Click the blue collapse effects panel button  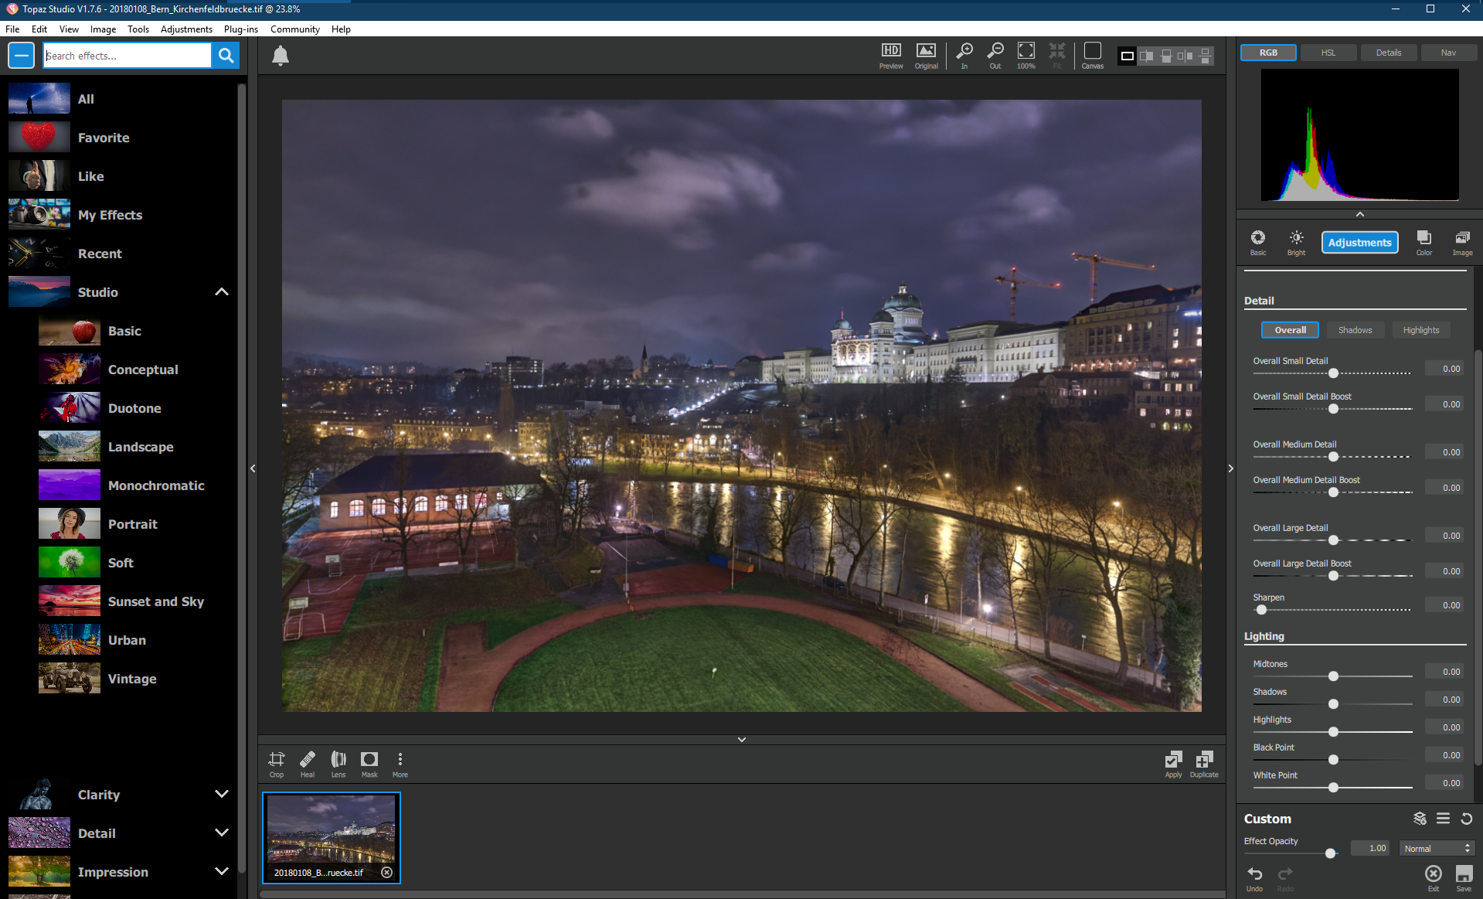(x=22, y=56)
